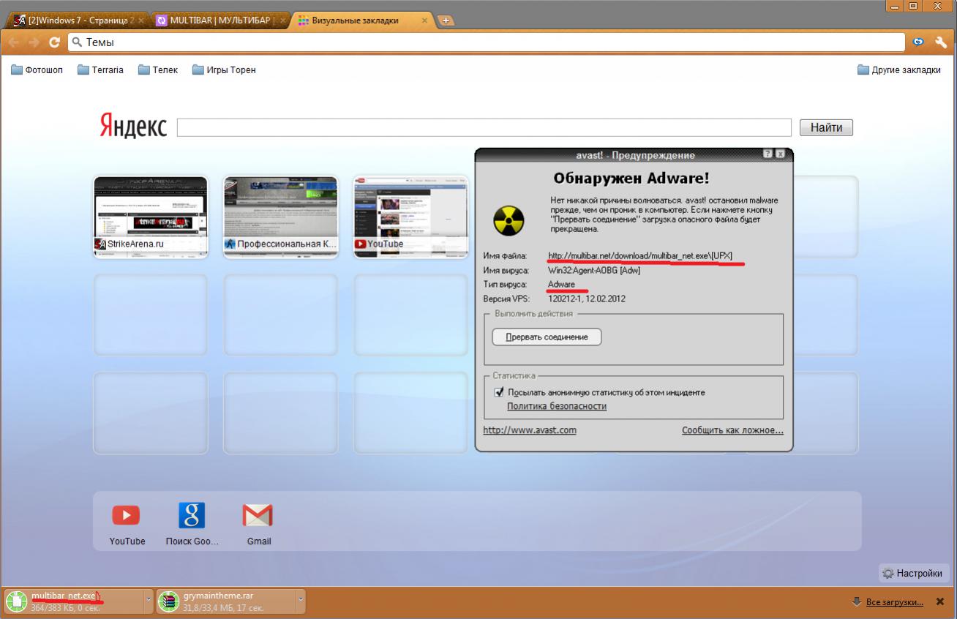Image resolution: width=957 pixels, height=619 pixels.
Task: Click the blue extension icon beside the wrench
Action: coord(919,42)
